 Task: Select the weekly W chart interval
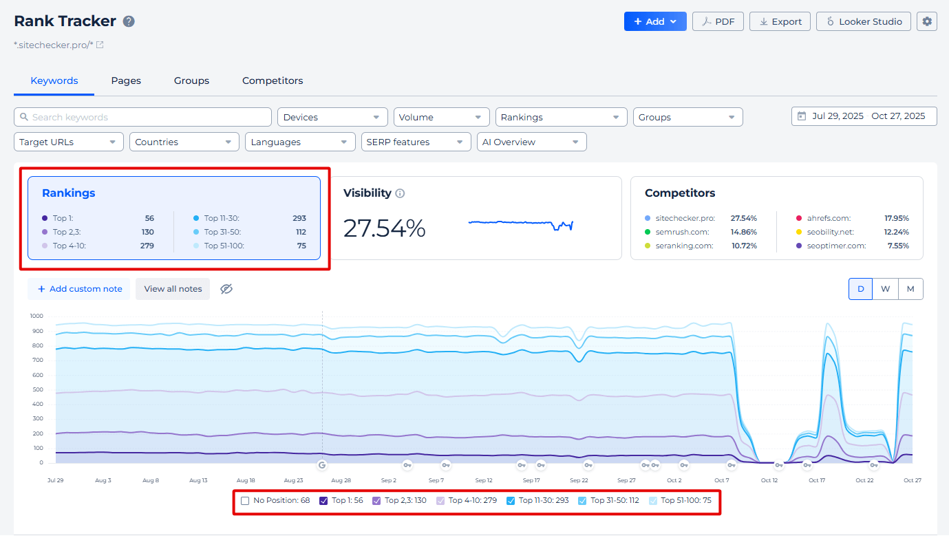click(885, 289)
